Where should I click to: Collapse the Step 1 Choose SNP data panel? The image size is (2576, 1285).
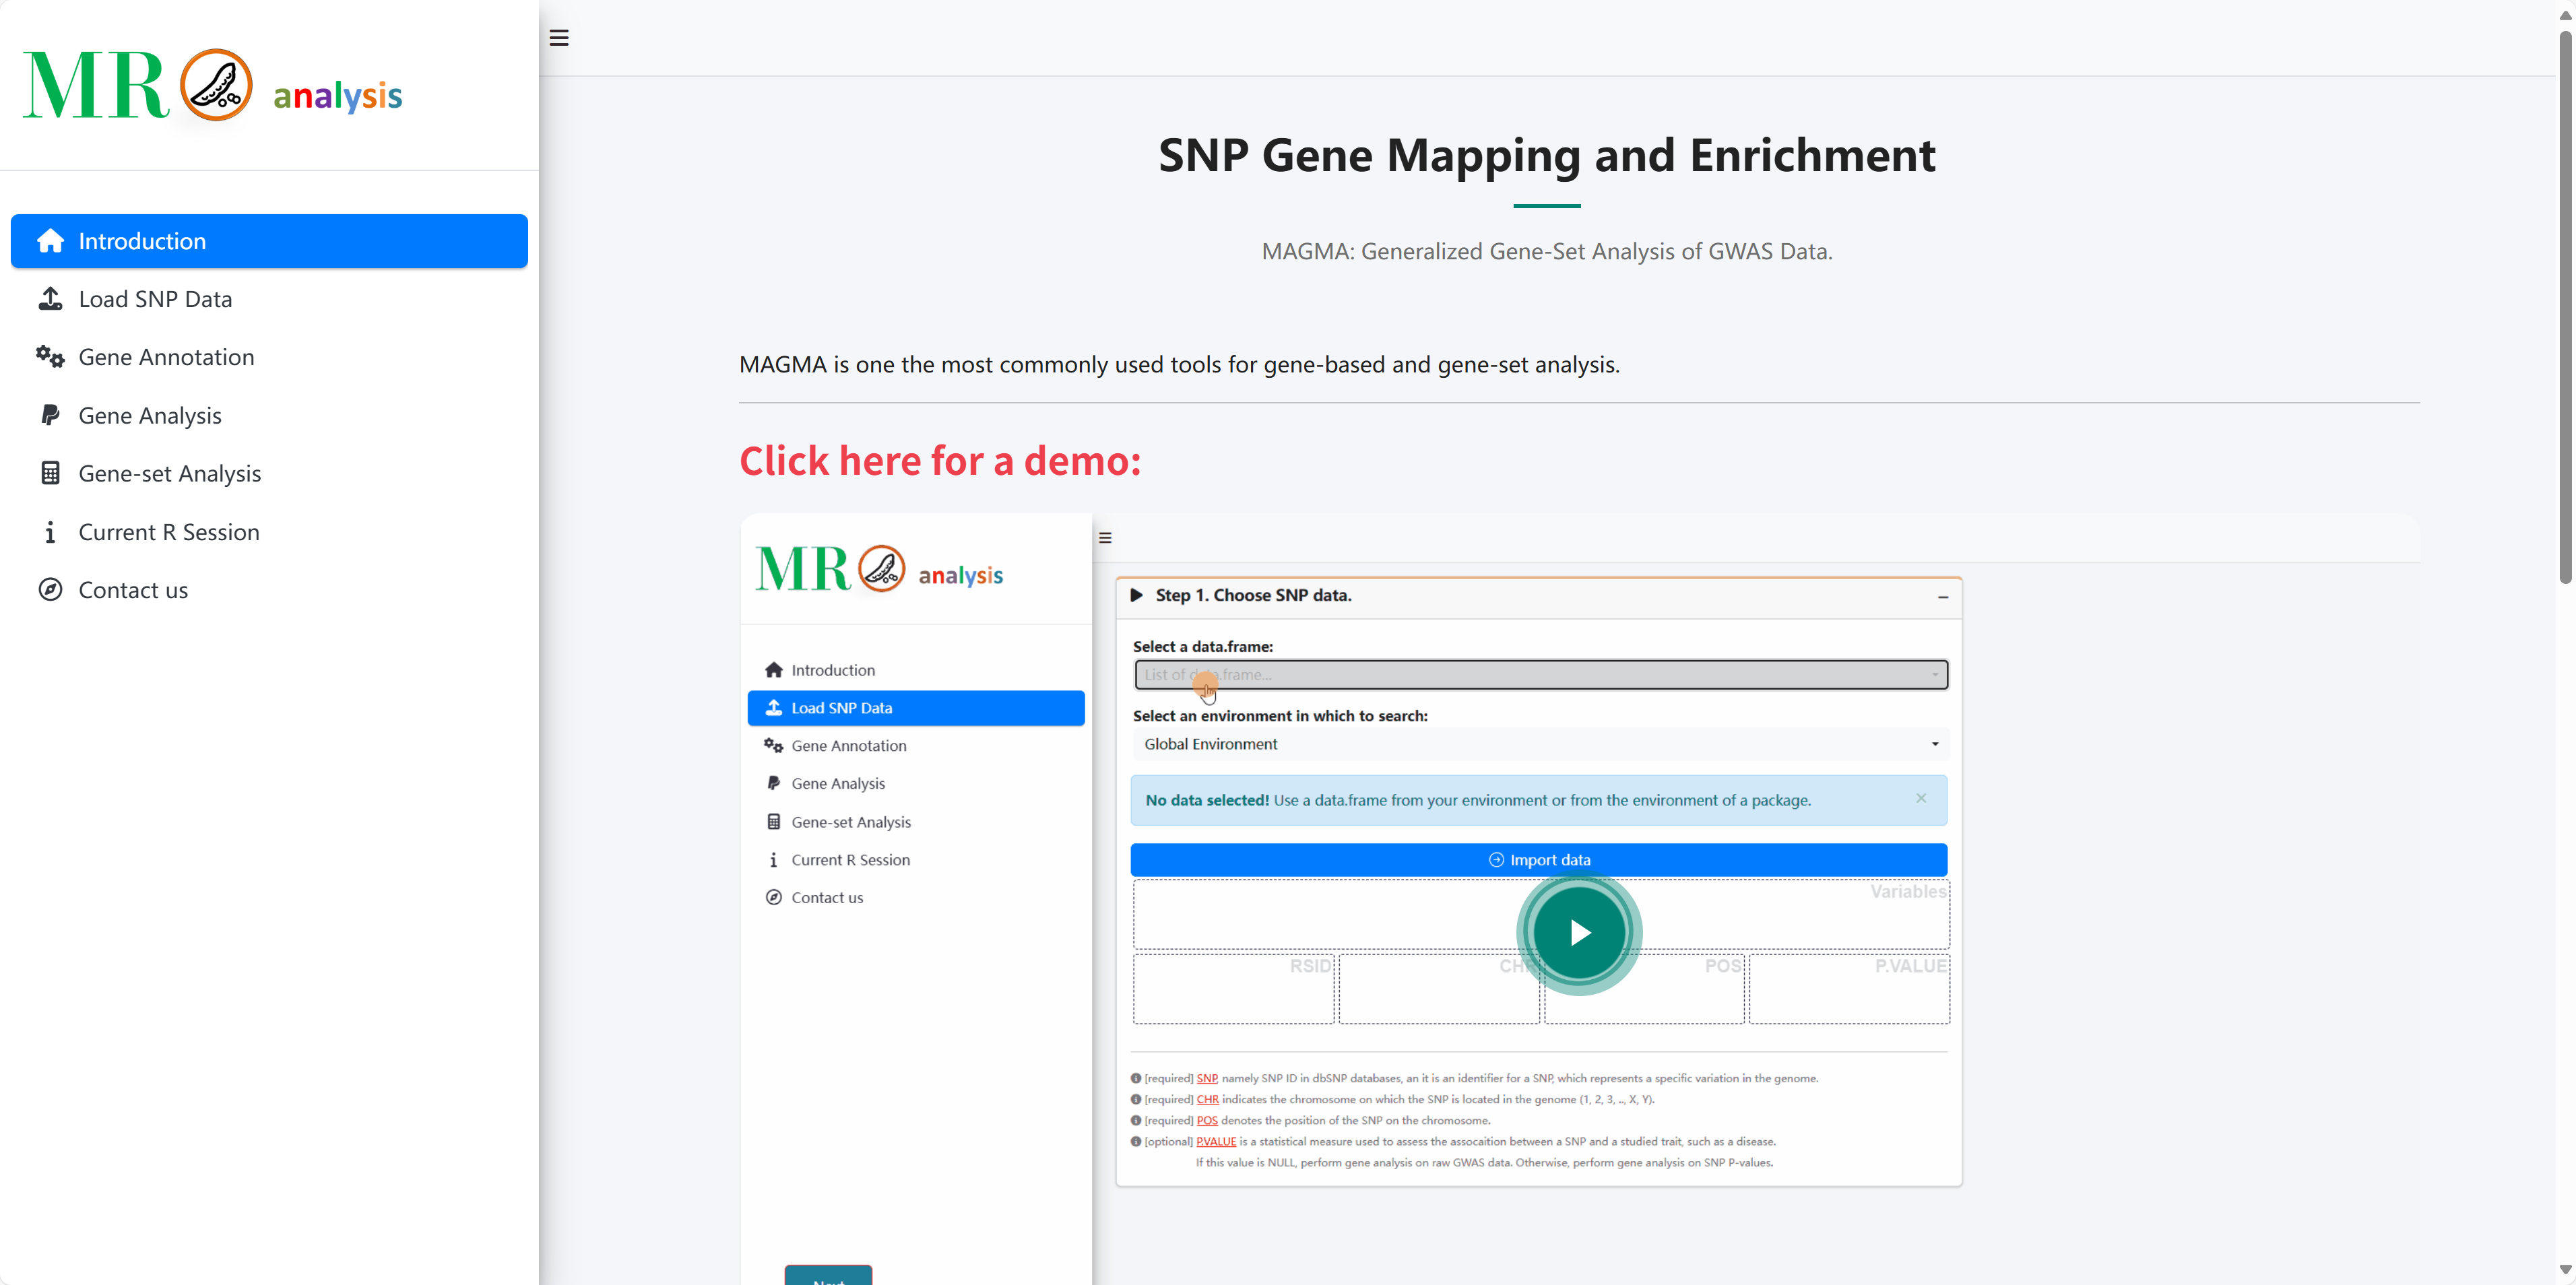click(1942, 597)
